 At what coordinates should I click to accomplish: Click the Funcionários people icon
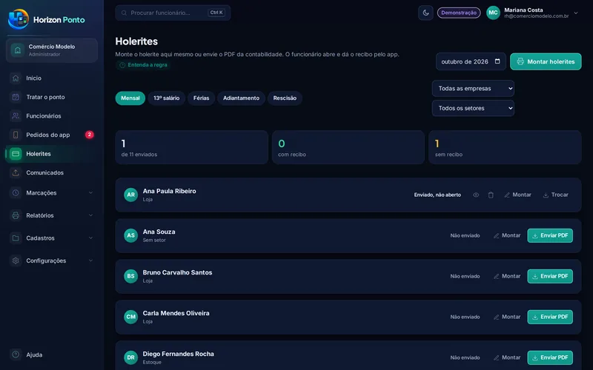[x=16, y=116]
